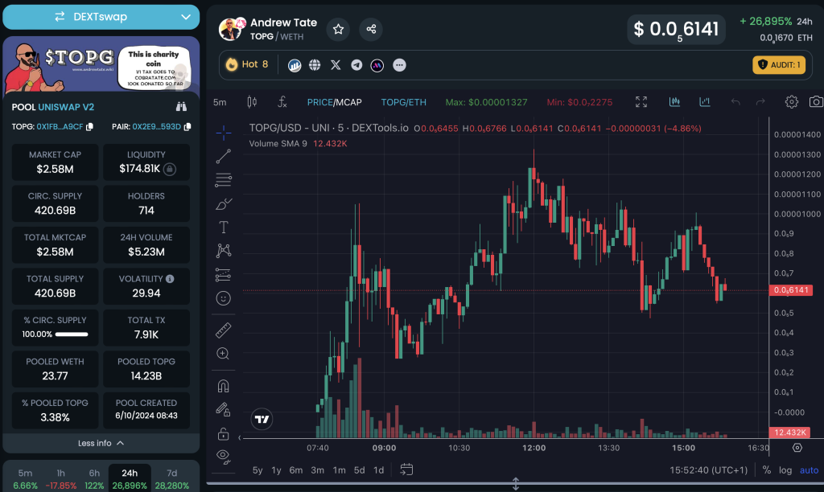Open the DEXTswap dropdown
The width and height of the screenshot is (824, 492).
[101, 17]
